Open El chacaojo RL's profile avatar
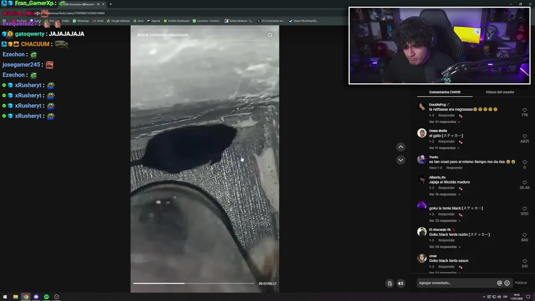This screenshot has width=535, height=301. [x=422, y=232]
